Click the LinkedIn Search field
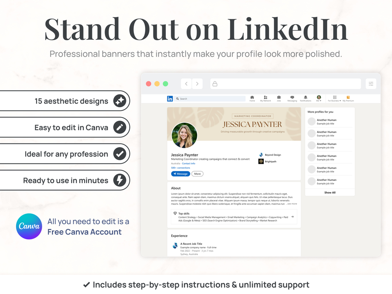The image size is (392, 294). (x=210, y=99)
